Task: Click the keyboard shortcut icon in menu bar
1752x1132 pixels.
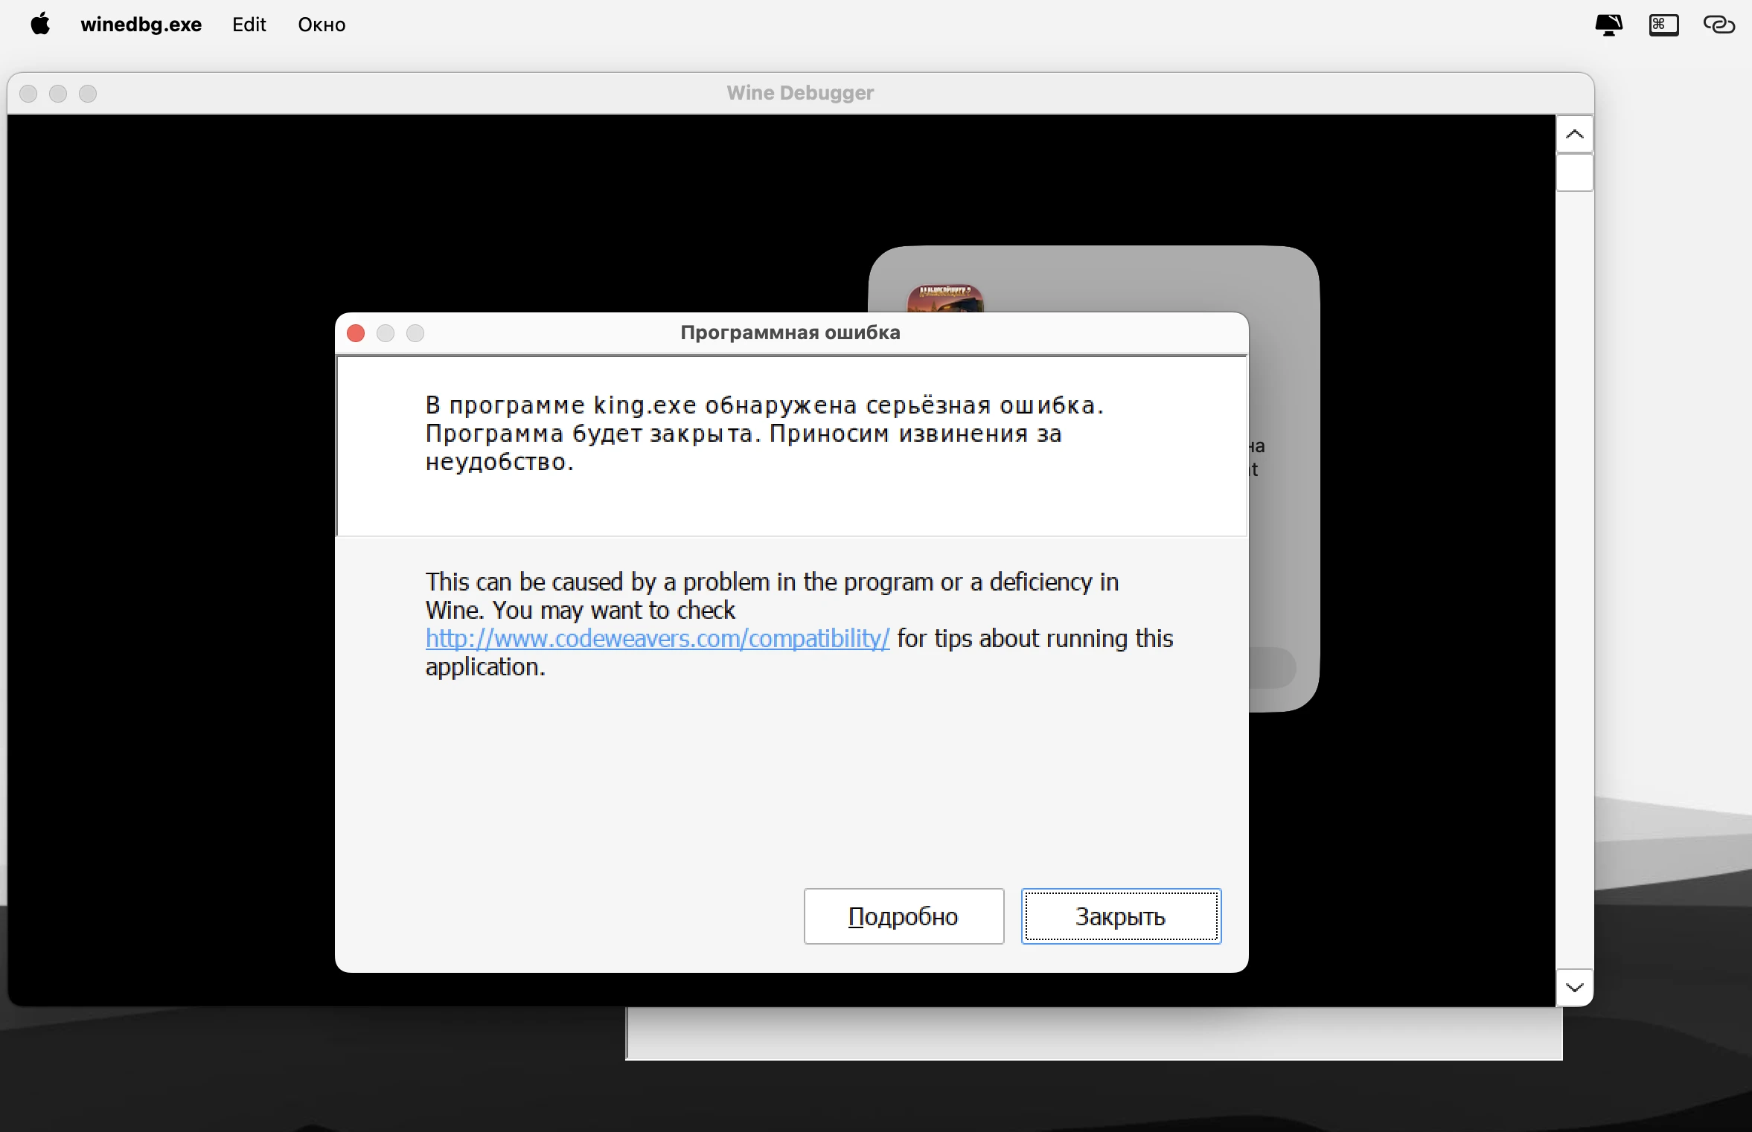Action: pos(1663,25)
